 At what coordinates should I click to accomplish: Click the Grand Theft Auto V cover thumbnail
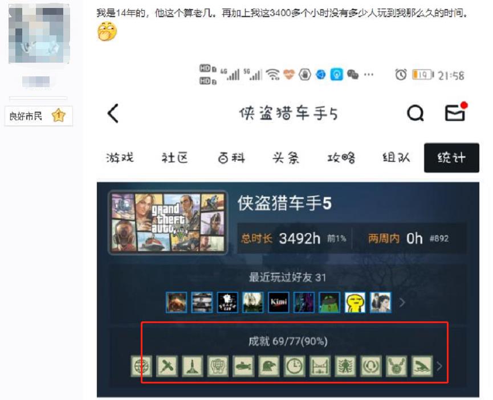click(168, 222)
